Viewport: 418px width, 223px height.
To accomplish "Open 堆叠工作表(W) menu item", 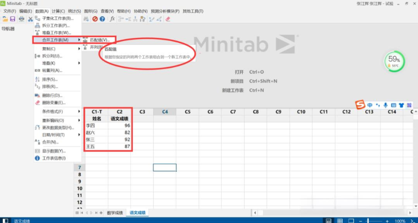I will 58,33.
